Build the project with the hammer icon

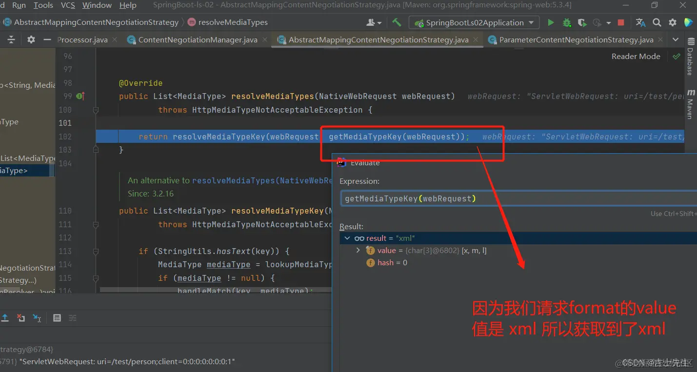(x=397, y=22)
